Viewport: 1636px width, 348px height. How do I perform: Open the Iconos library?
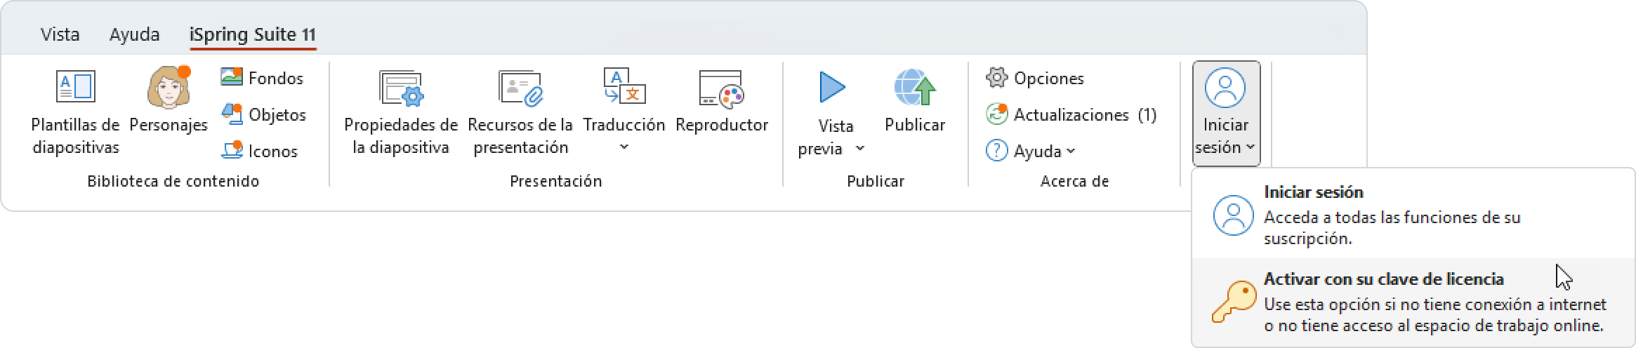pyautogui.click(x=232, y=151)
